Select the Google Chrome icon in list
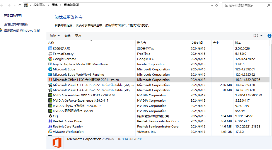 tap(50, 59)
